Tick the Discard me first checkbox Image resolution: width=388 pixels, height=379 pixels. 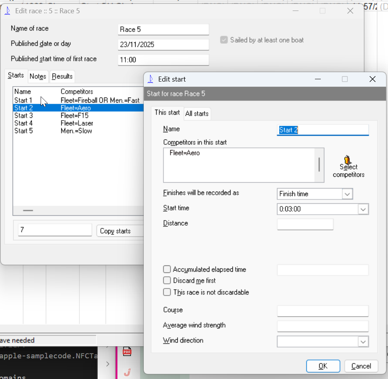[167, 281]
